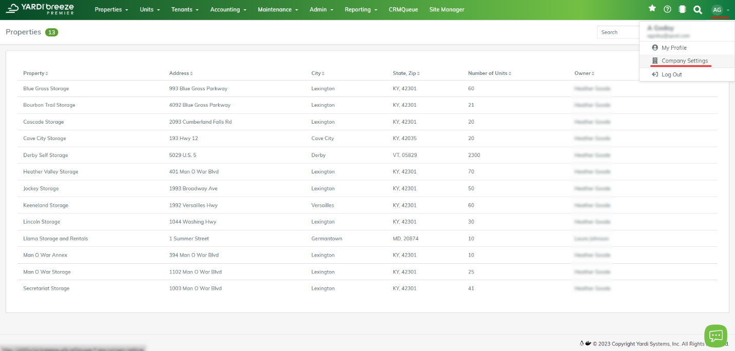Click the Yardi Breeze Premier logo
This screenshot has width=735, height=351.
click(x=41, y=9)
